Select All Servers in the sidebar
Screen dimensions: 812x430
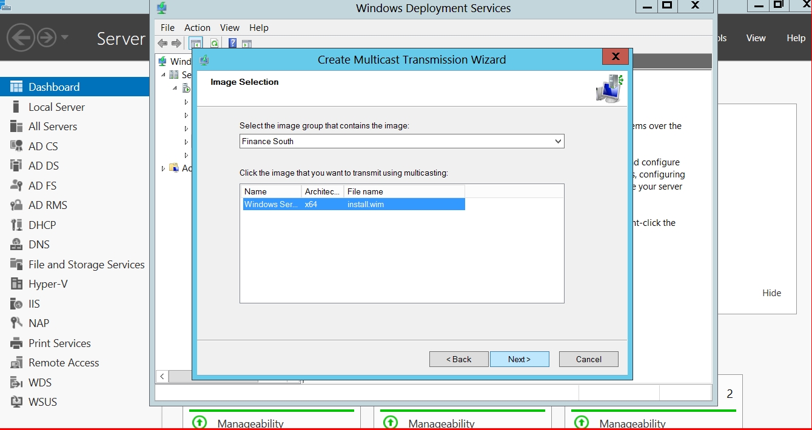pos(75,126)
